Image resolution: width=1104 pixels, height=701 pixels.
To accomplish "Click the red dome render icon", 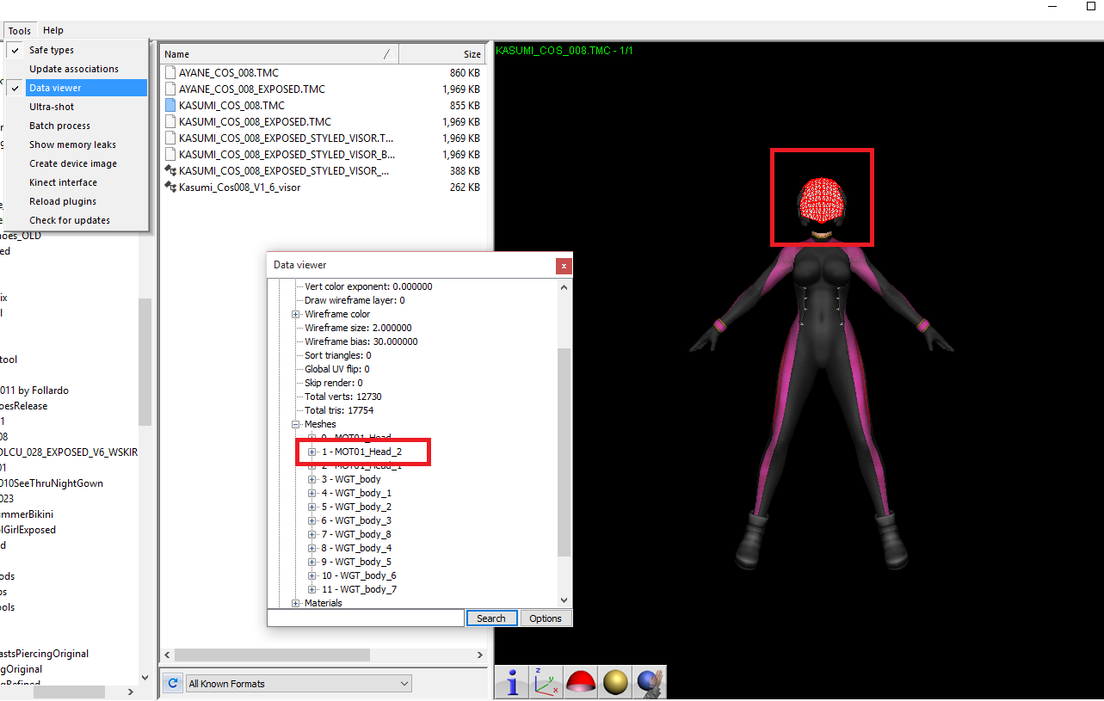I will coord(581,683).
